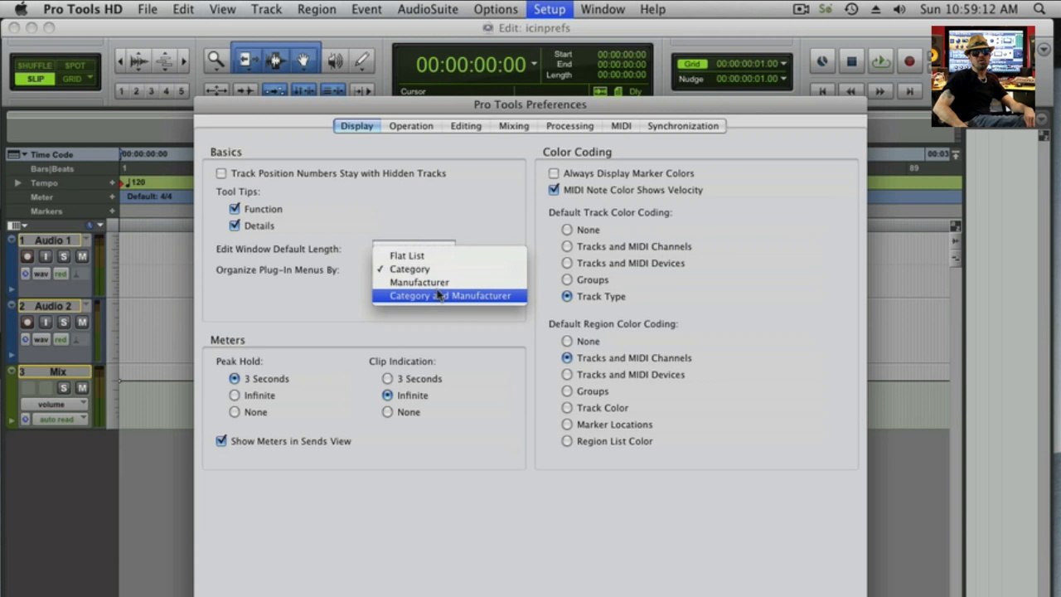The height and width of the screenshot is (597, 1061).
Task: Expand the Tempo ruler
Action: pos(17,182)
